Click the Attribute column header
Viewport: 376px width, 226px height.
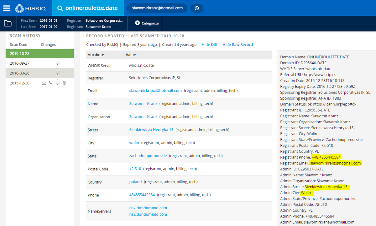[96, 55]
